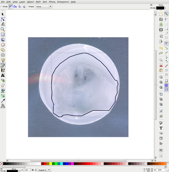Select the Gradient tool
The height and width of the screenshot is (172, 169).
coord(3,96)
